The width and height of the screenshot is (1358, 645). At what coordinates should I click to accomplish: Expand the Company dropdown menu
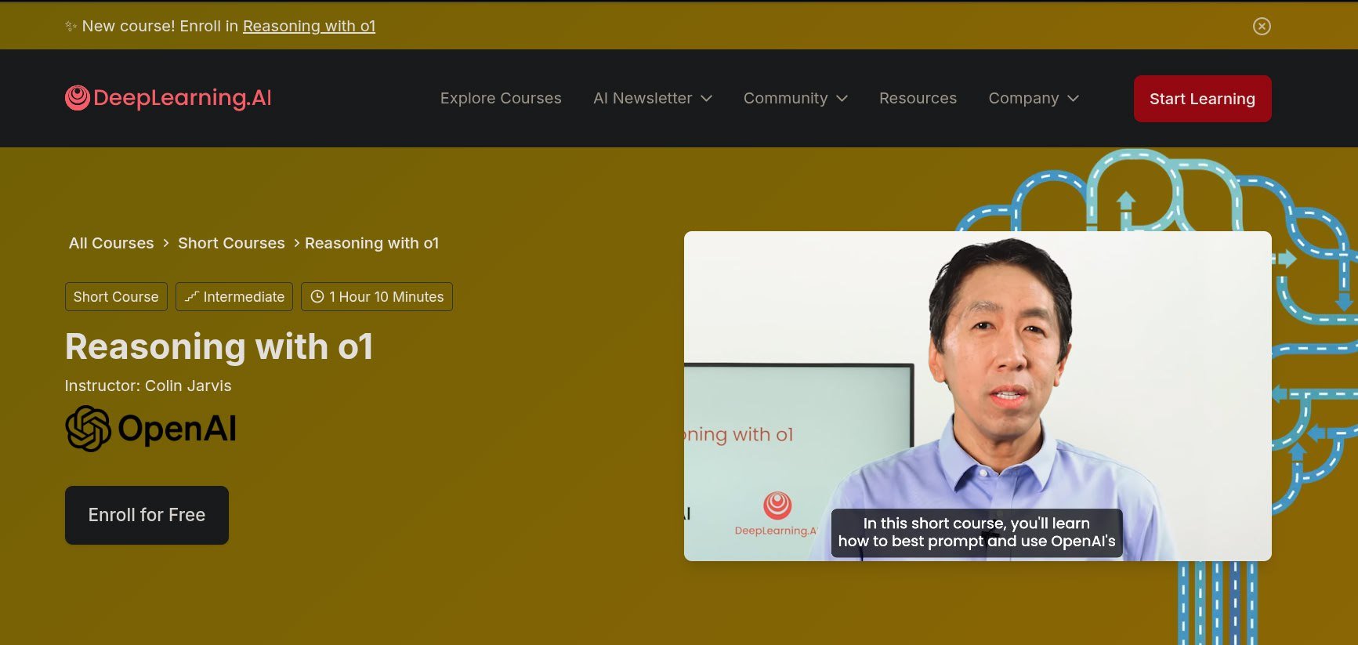coord(1034,98)
